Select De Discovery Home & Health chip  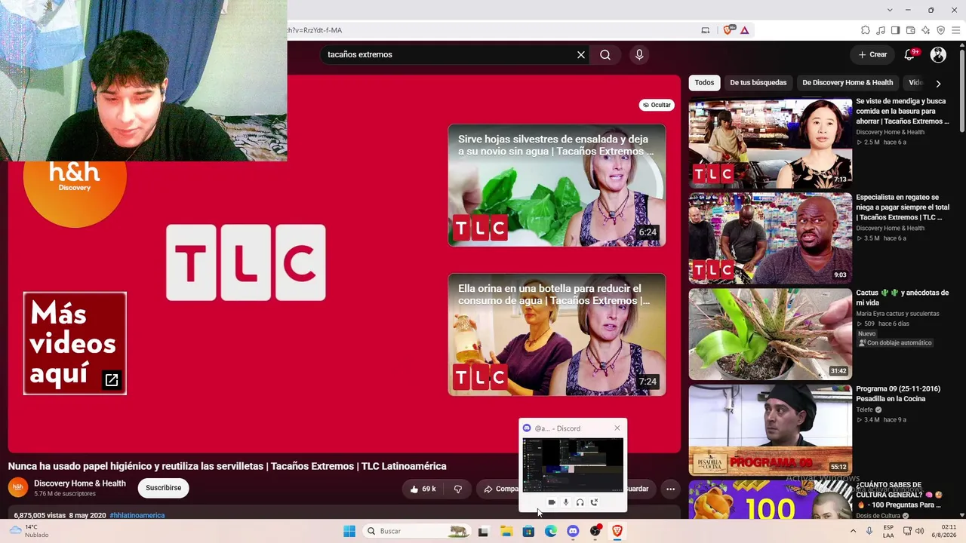(848, 83)
